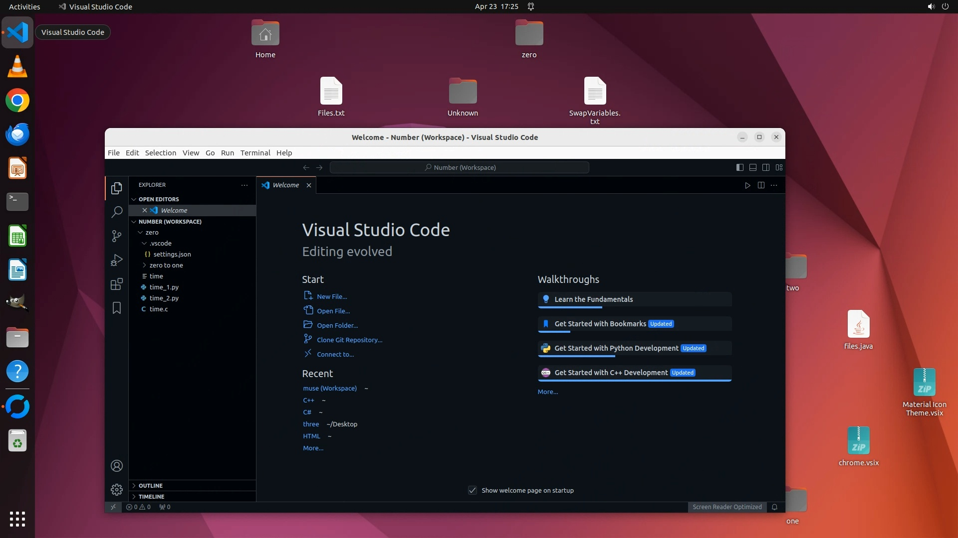Expand the OUTLINE section
Viewport: 958px width, 538px height.
pos(150,485)
